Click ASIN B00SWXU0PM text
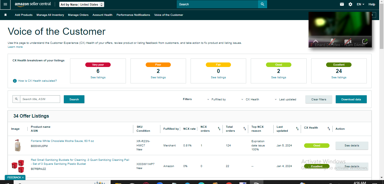The width and height of the screenshot is (384, 184). (39, 146)
